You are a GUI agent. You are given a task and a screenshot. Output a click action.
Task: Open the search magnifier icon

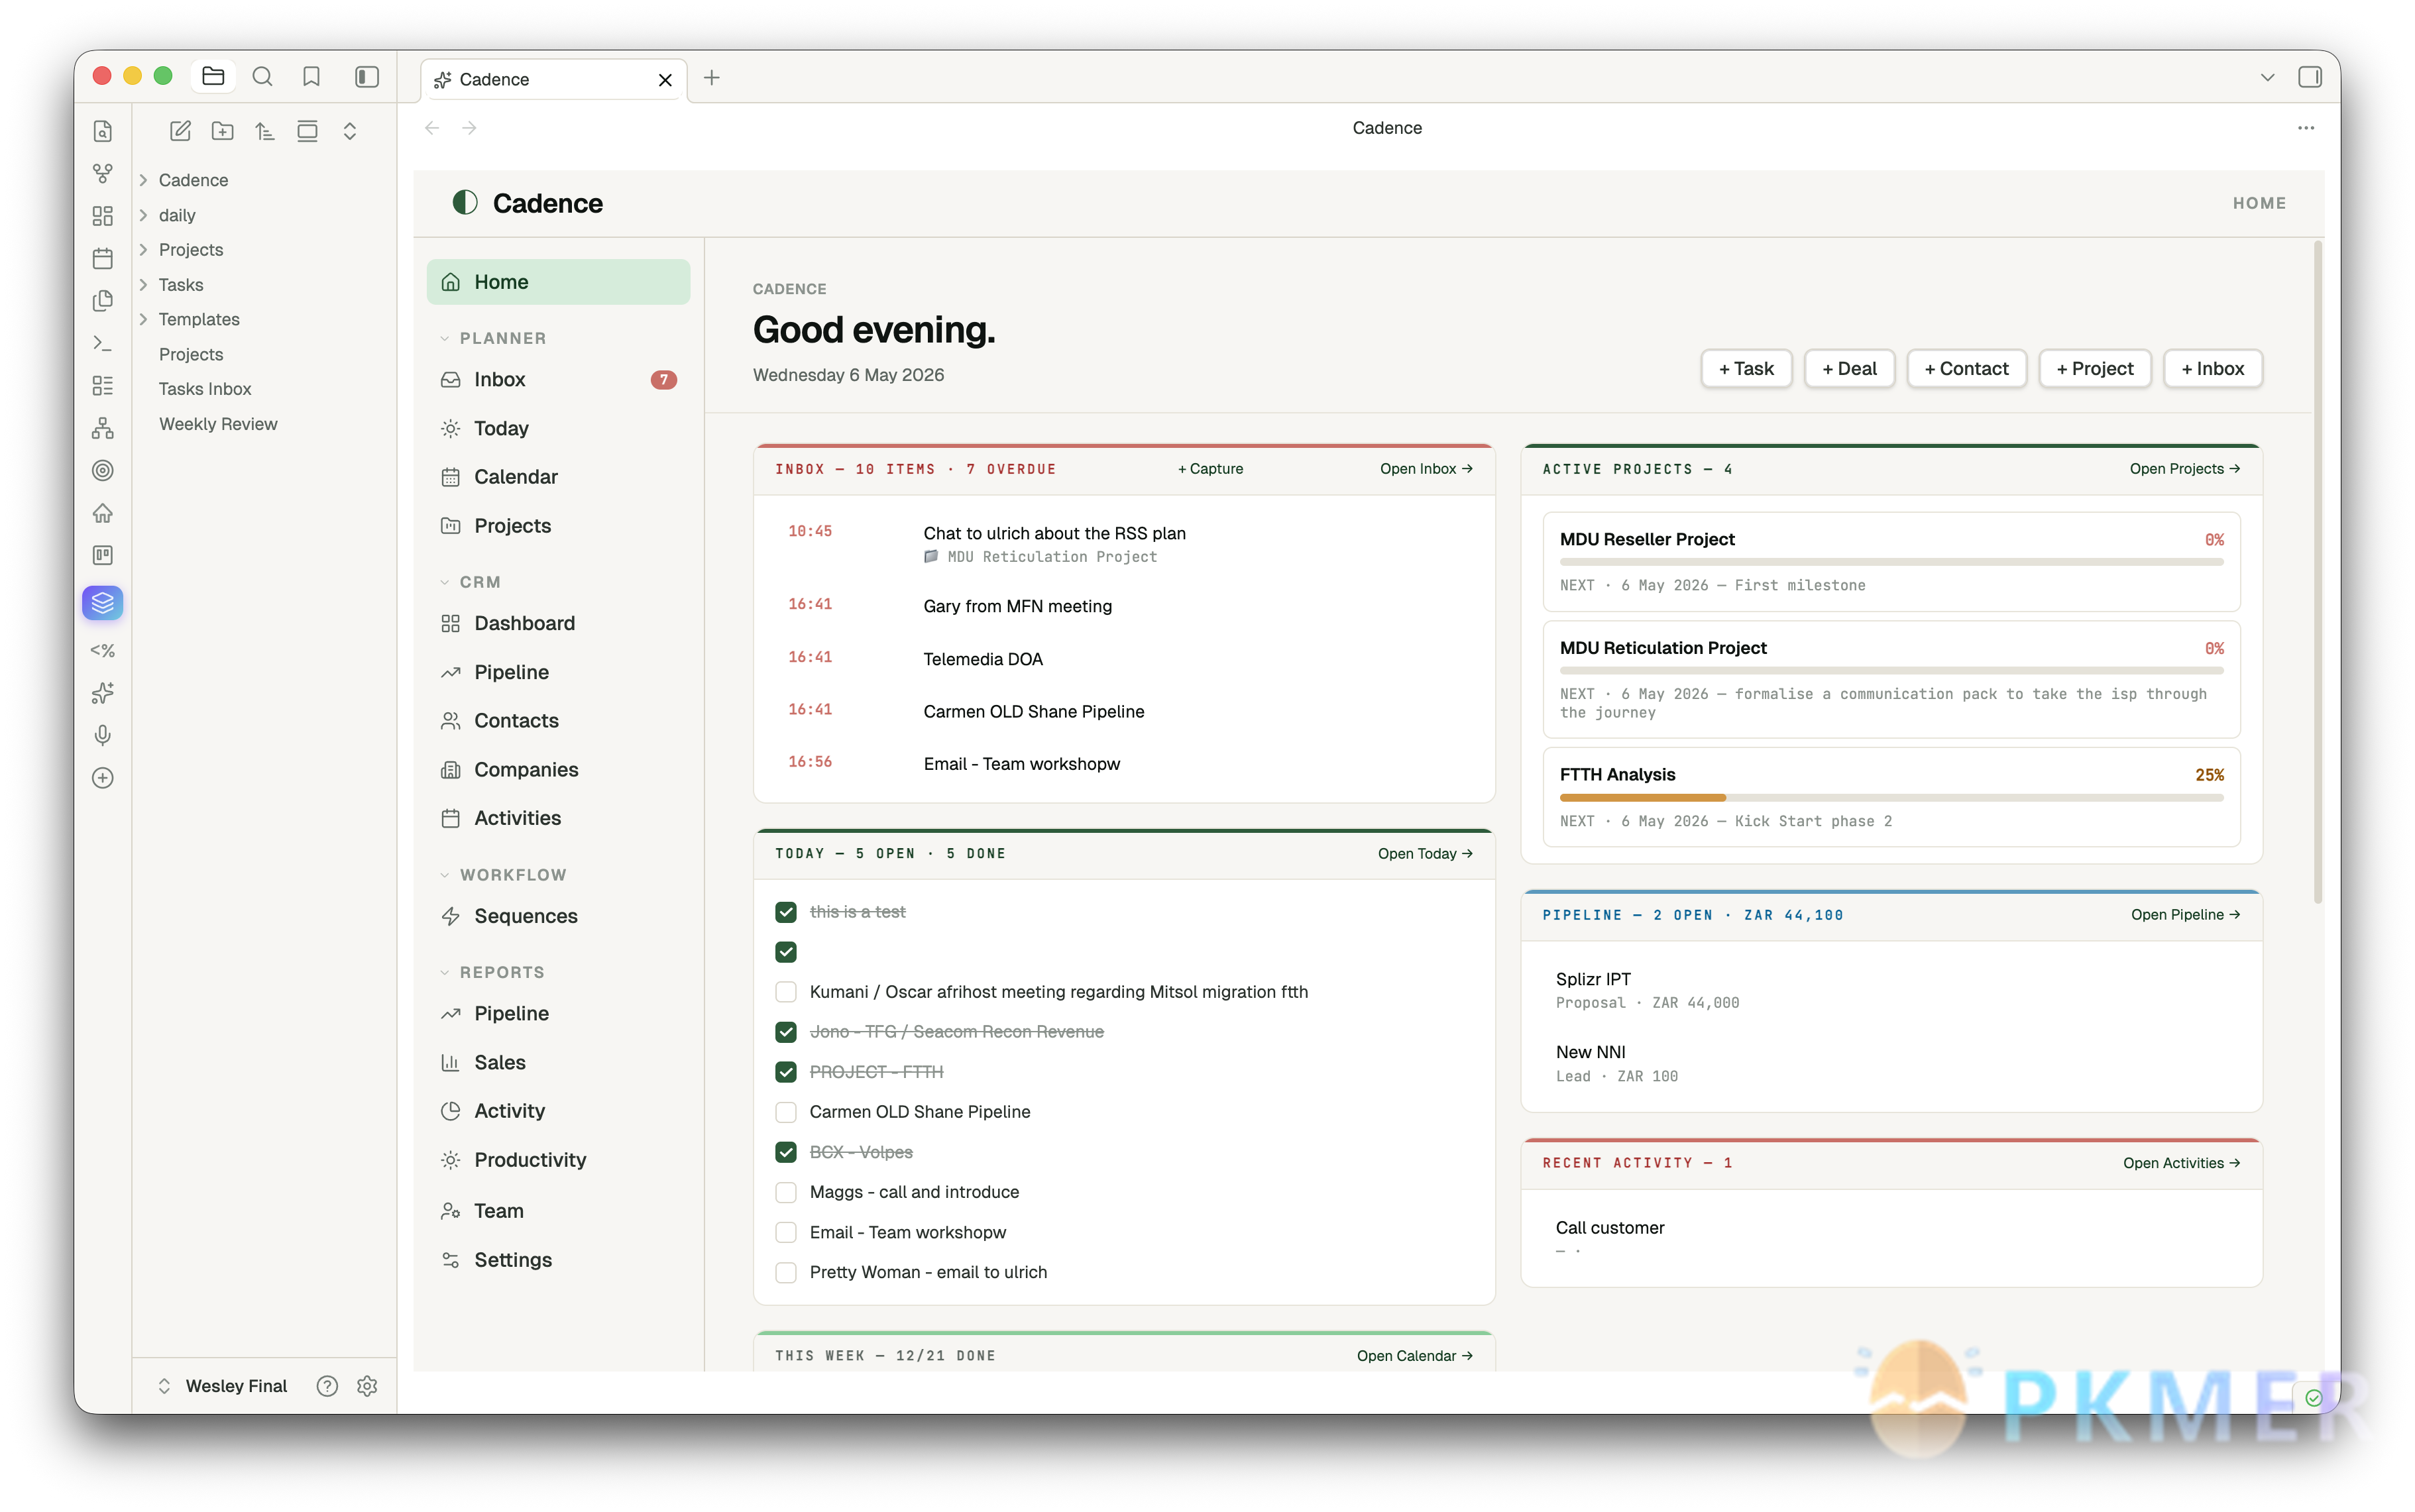262,76
